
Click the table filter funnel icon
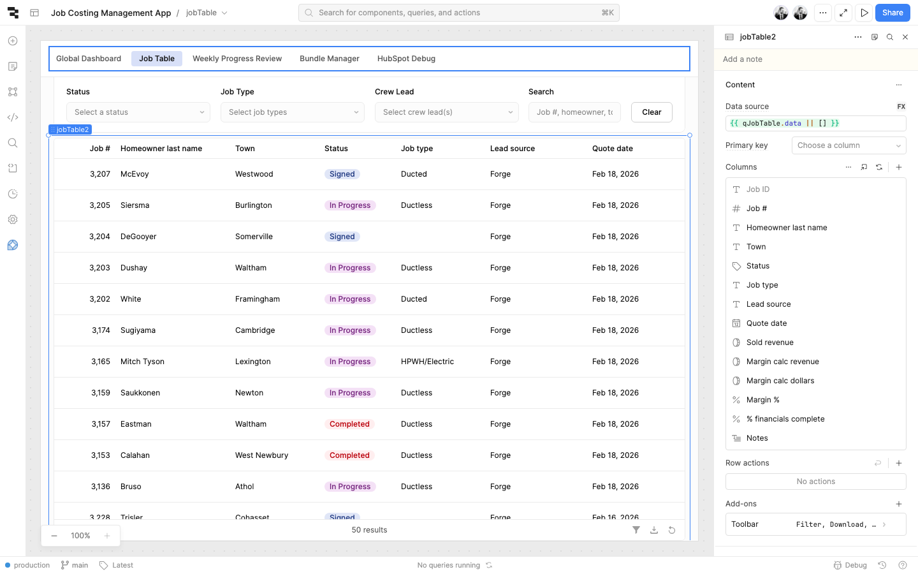pyautogui.click(x=636, y=530)
